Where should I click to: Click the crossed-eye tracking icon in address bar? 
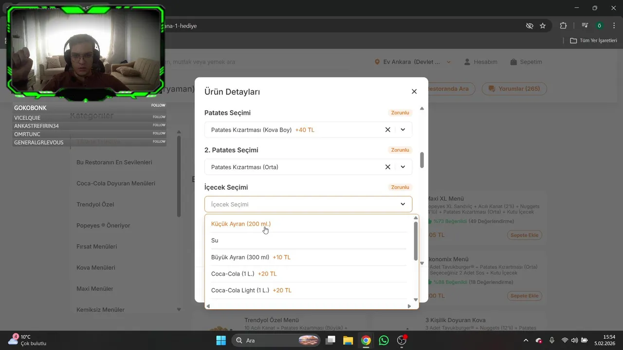pos(530,26)
